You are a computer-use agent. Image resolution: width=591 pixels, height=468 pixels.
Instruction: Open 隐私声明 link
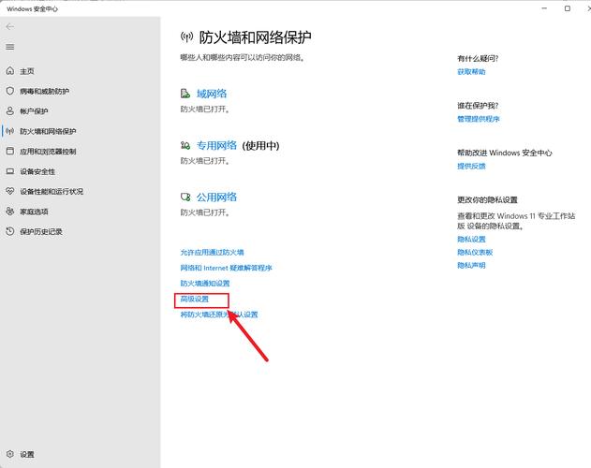[471, 265]
